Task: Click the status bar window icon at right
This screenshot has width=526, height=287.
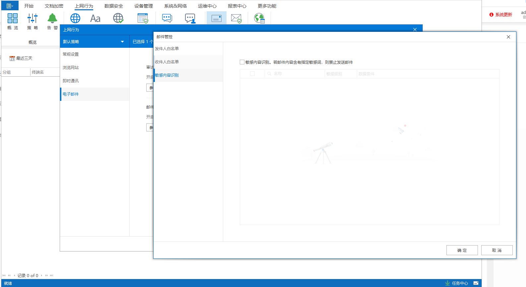Action: pyautogui.click(x=476, y=283)
